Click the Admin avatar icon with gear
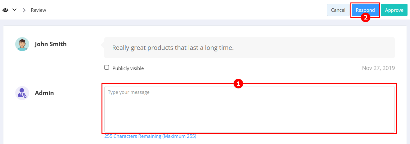410x144 pixels. pos(22,93)
